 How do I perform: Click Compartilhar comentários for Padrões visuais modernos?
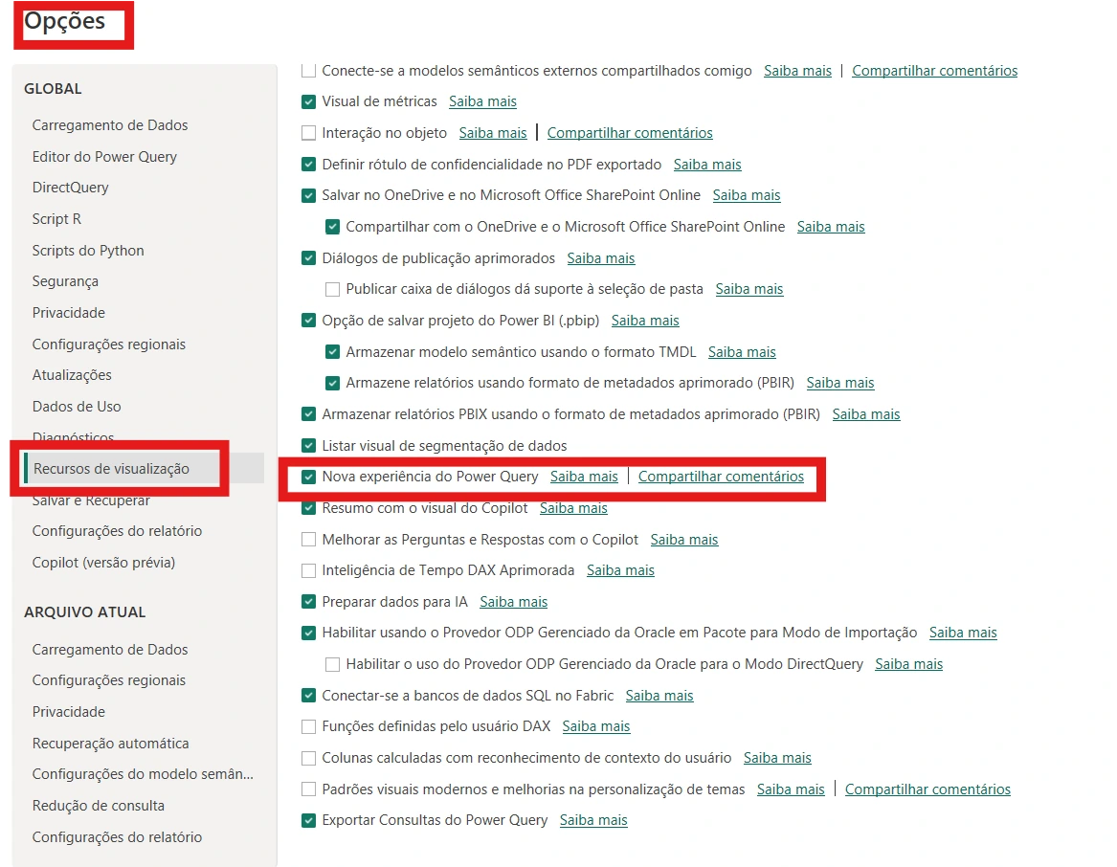click(x=927, y=789)
